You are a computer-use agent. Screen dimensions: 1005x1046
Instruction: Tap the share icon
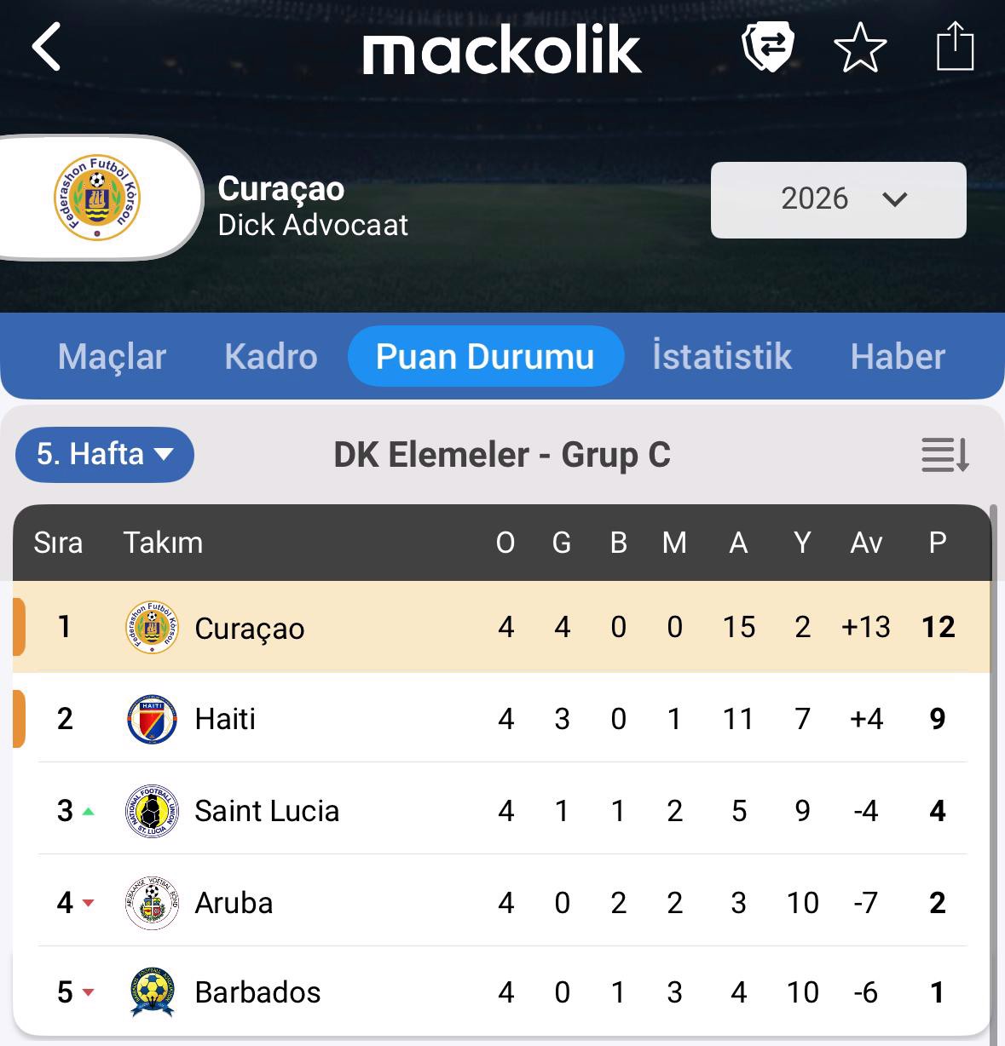click(954, 47)
